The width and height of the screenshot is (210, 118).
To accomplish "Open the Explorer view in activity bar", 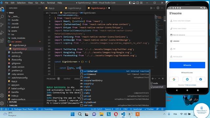I will (2, 9).
